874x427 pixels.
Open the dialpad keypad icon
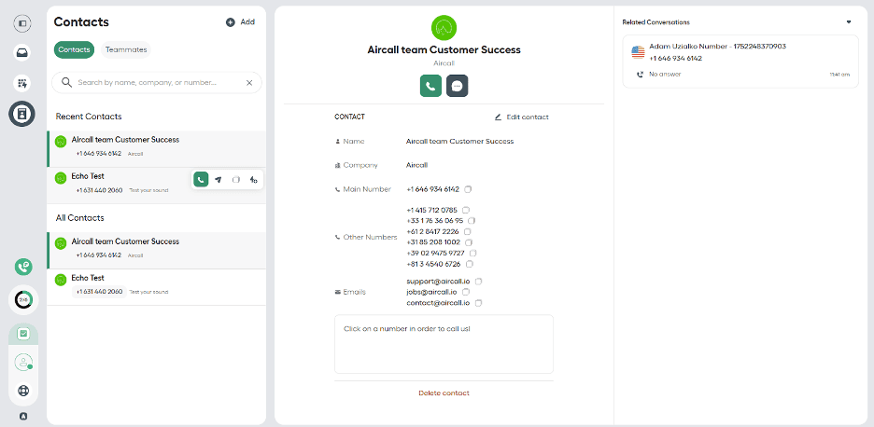(22, 83)
